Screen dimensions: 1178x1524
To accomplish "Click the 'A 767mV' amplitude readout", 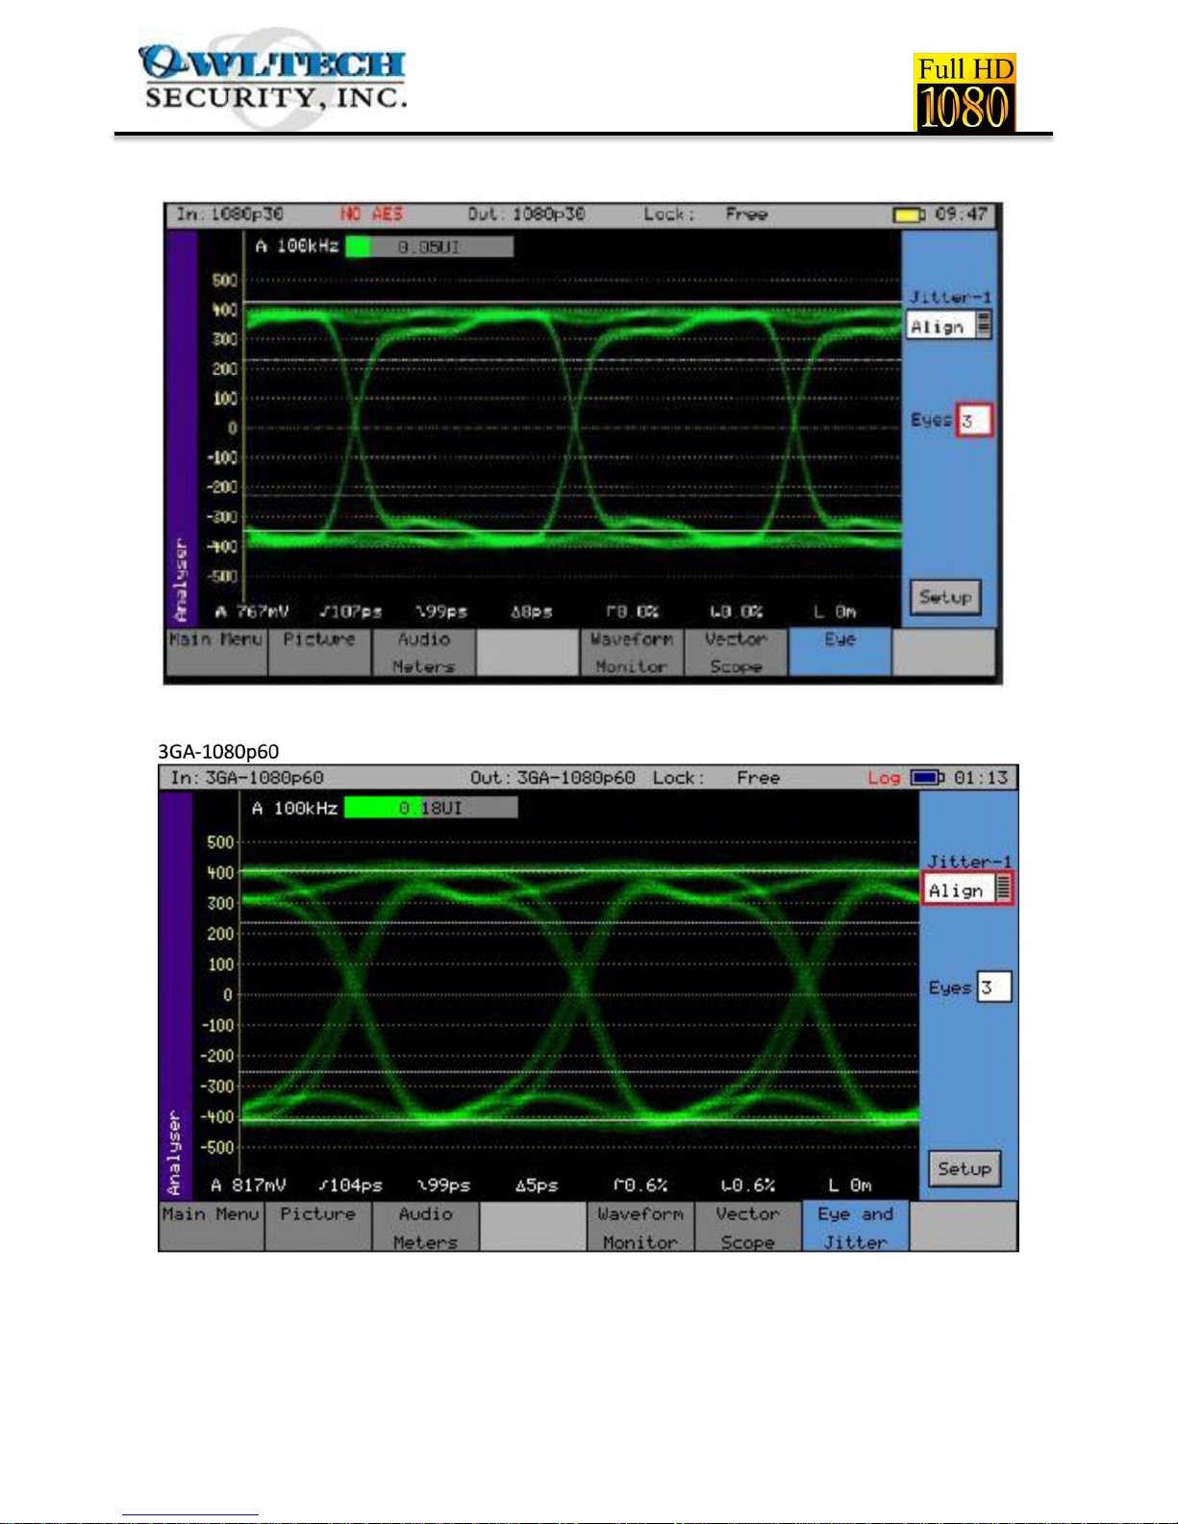I will (251, 612).
